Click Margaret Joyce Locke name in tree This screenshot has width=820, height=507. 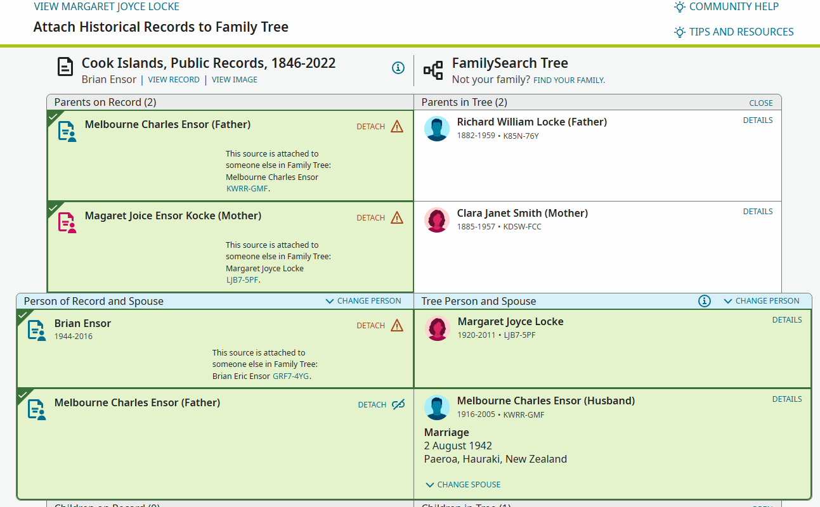click(511, 322)
